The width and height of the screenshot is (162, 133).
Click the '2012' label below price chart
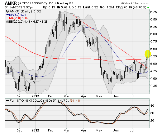35,96
